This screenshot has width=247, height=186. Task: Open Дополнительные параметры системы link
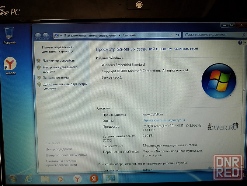65,86
